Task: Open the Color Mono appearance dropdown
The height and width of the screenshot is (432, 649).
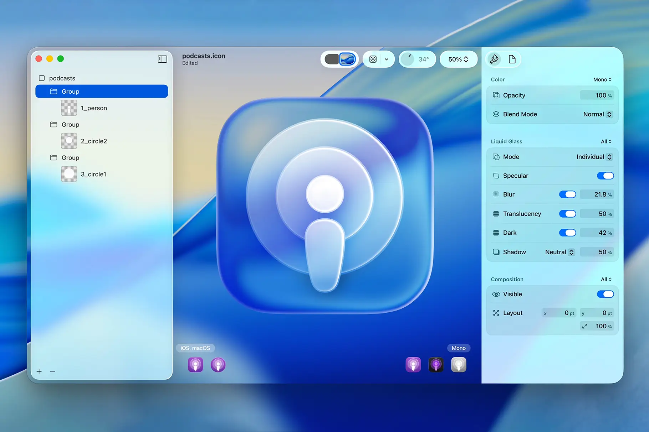Action: (603, 79)
